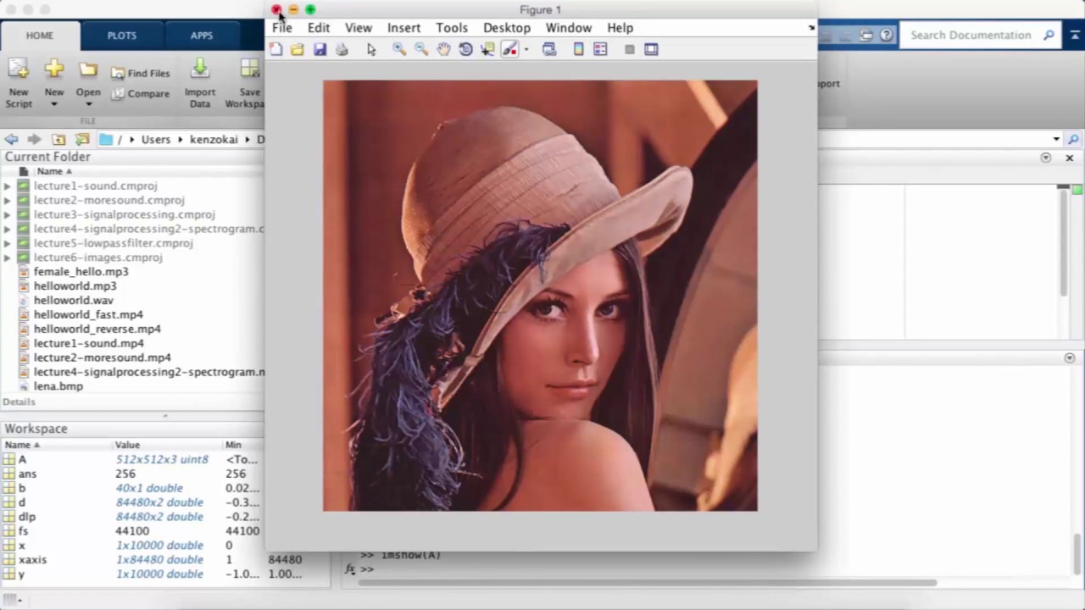This screenshot has width=1085, height=610.
Task: Click the Lena image in Figure 1
Action: [x=540, y=296]
